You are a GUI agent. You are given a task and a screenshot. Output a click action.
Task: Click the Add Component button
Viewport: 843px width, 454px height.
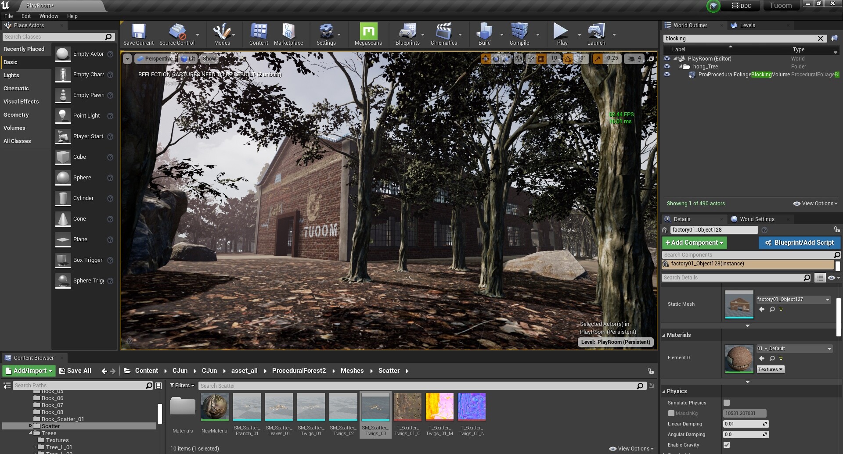[x=694, y=243]
